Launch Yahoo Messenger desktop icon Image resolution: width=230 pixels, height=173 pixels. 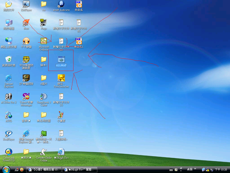[x=26, y=97]
